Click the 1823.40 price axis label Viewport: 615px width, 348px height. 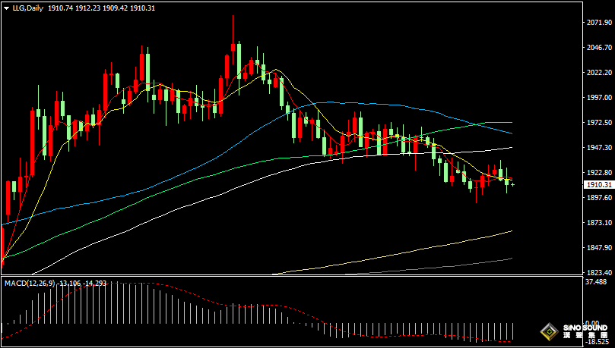(x=599, y=272)
